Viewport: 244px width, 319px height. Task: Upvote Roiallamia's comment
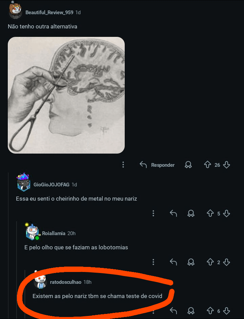210,262
